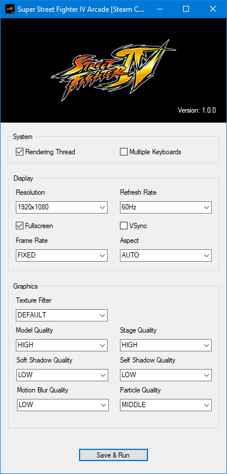Open the Resolution dropdown showing 1920x1080
Screen dimensions: 227x474
(x=61, y=208)
